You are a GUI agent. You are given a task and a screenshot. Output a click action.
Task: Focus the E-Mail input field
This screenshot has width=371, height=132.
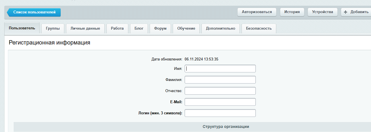pos(220,102)
